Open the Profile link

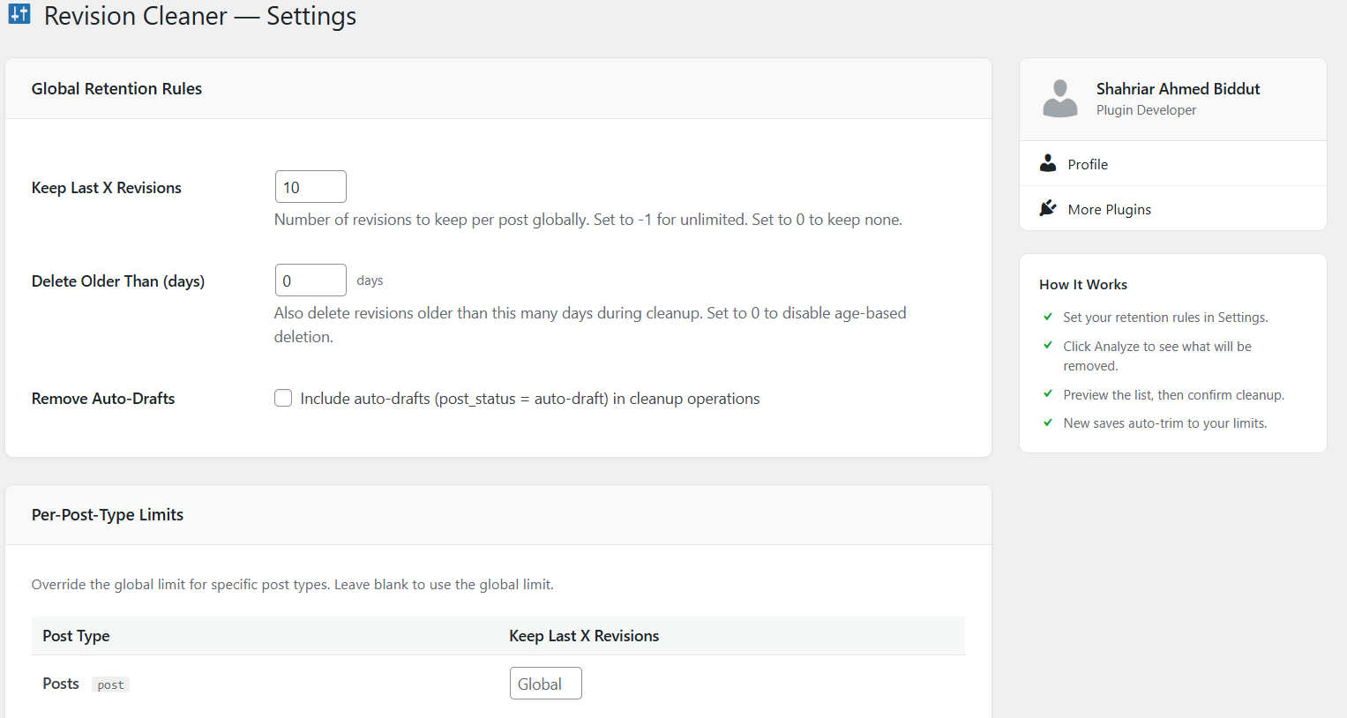click(1088, 164)
